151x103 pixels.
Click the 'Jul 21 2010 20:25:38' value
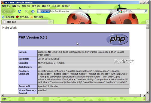tap(49, 59)
